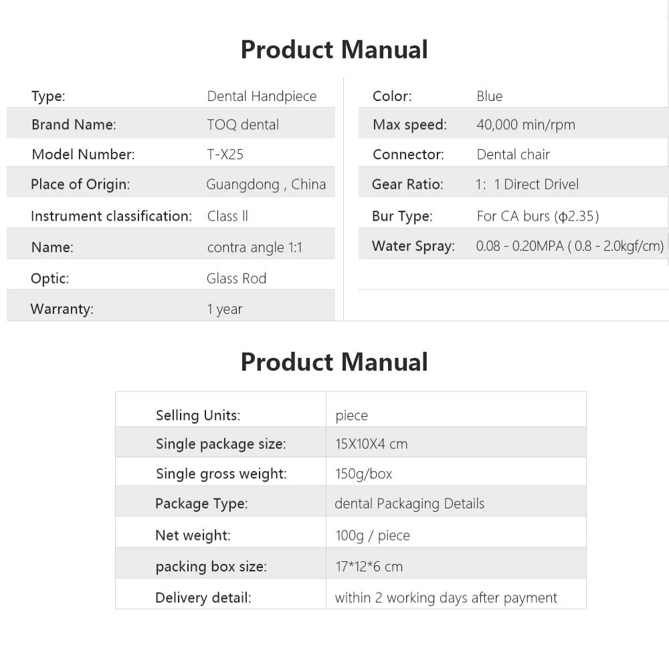The width and height of the screenshot is (669, 669).
Task: Click the Water Spray pressure value
Action: [x=570, y=246]
